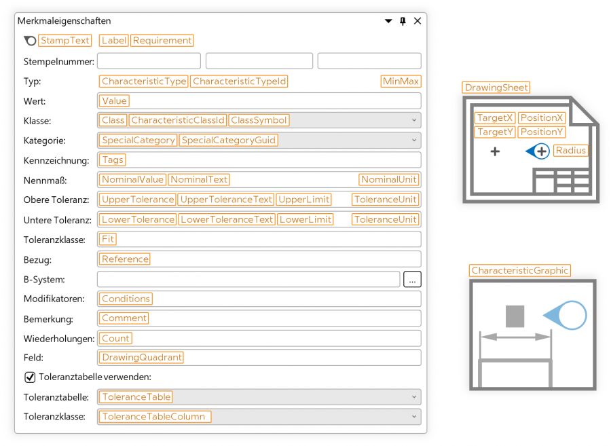
Task: Click the blue balloon in the graphic
Action: 566,316
